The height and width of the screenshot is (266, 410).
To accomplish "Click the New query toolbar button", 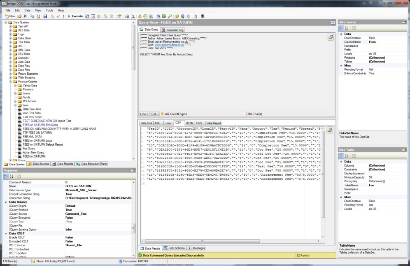I will point(9,16).
